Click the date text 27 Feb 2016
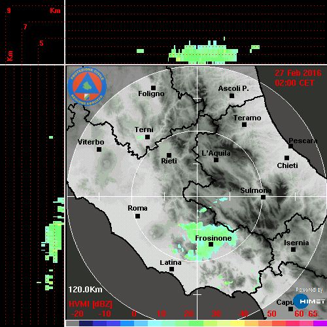 pyautogui.click(x=298, y=73)
